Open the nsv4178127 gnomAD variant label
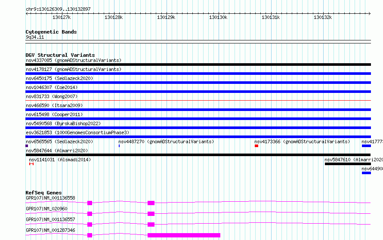The image size is (383, 240). click(74, 69)
